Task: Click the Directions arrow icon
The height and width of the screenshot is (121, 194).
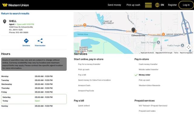Action: point(26,41)
